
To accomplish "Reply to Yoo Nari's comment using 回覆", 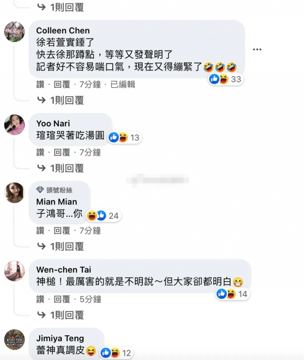I will tap(62, 152).
